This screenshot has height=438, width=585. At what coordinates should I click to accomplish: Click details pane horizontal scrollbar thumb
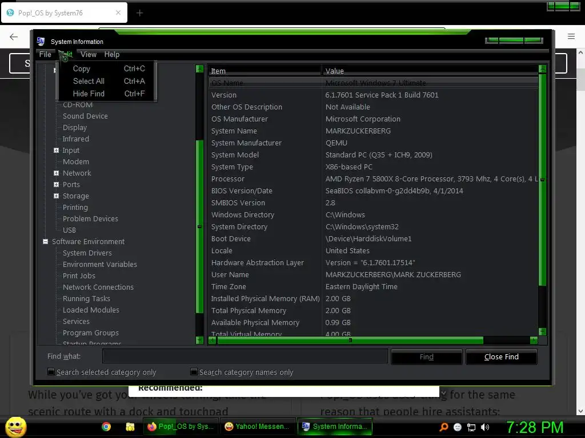[350, 340]
